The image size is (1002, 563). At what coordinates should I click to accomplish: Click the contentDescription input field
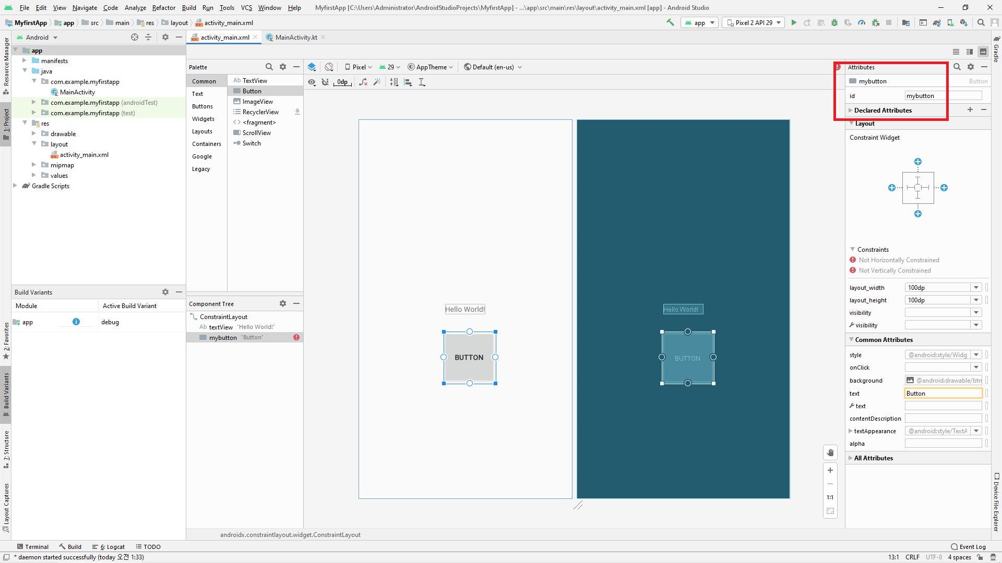coord(943,418)
